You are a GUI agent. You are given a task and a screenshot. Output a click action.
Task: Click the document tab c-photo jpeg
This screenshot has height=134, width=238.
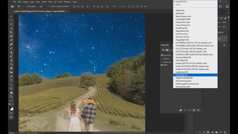[x=40, y=11]
